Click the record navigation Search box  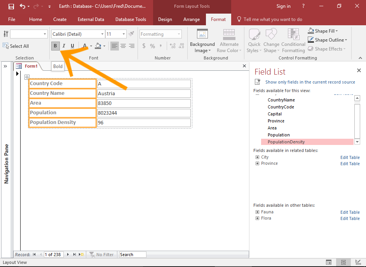coord(132,255)
